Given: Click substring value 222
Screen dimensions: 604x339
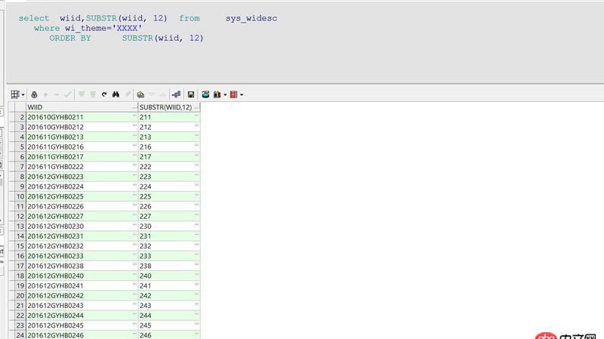Looking at the screenshot, I should pos(168,167).
